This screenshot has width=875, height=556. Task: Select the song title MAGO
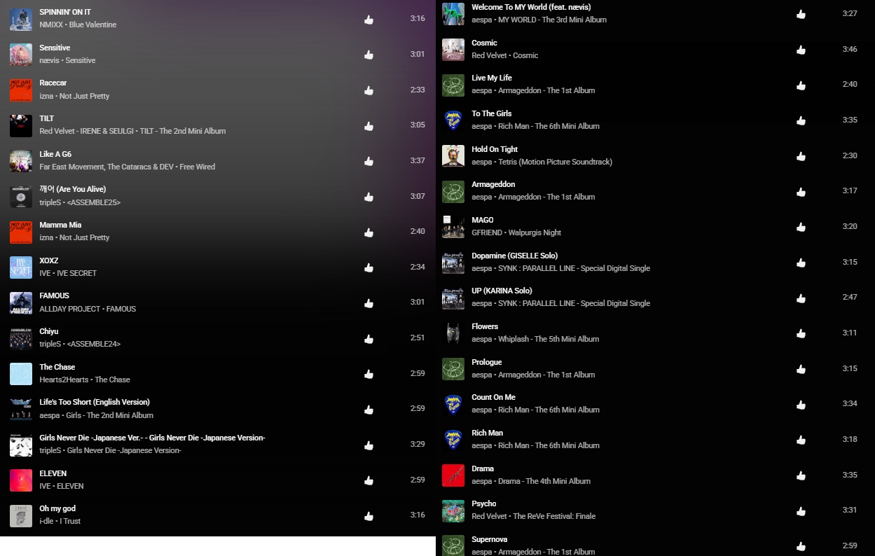(483, 220)
